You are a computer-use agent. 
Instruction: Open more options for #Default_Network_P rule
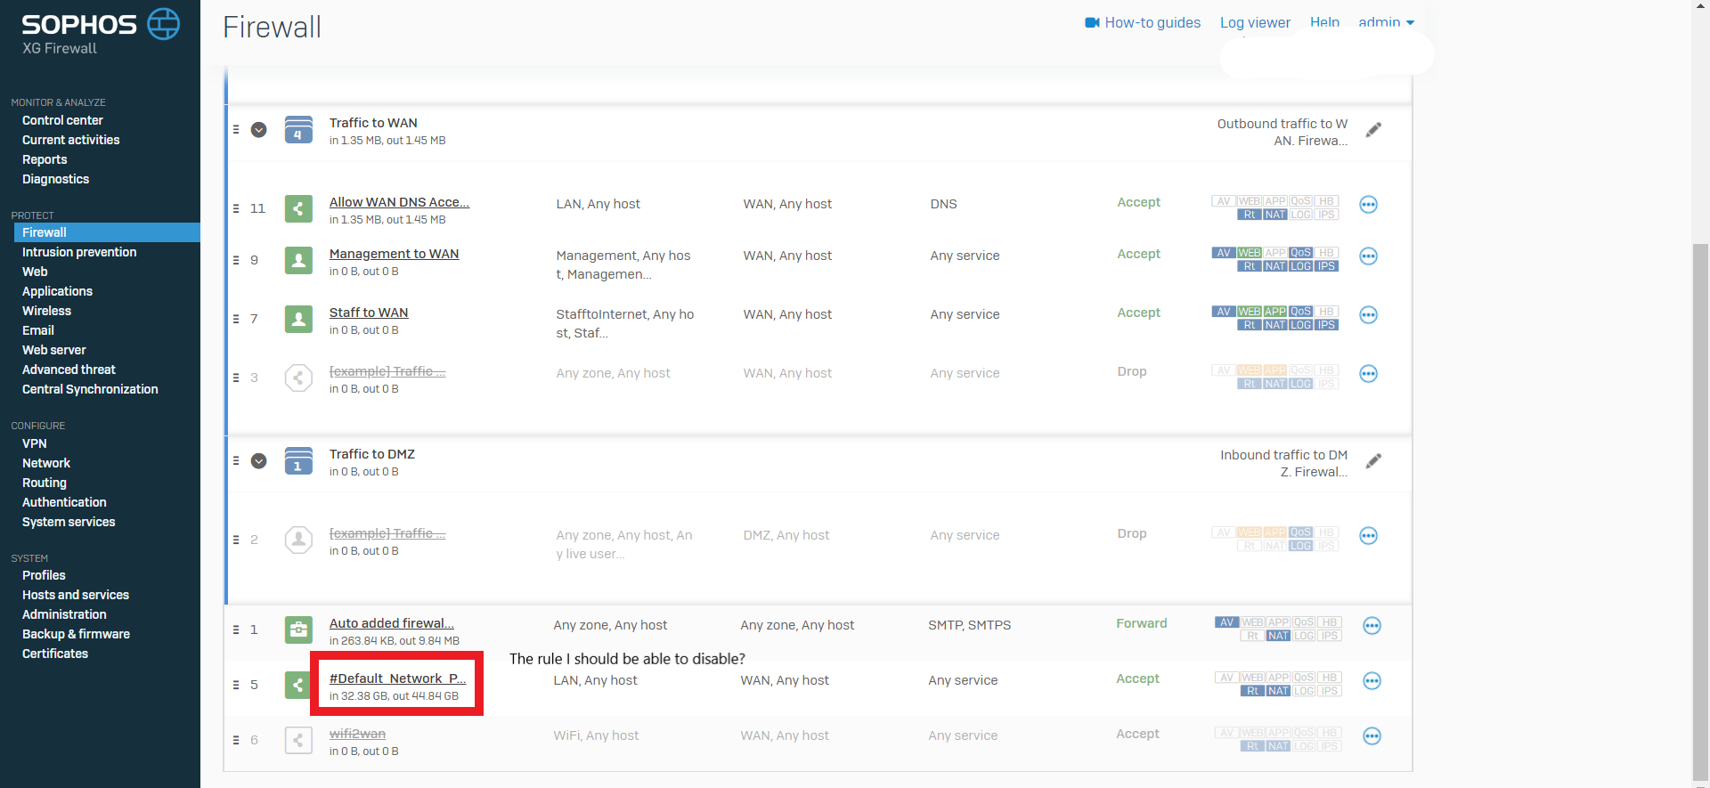(x=1372, y=681)
